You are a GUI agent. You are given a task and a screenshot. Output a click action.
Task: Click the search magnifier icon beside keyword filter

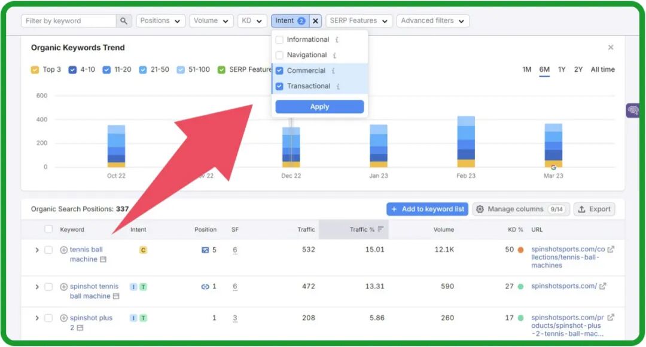(x=123, y=21)
